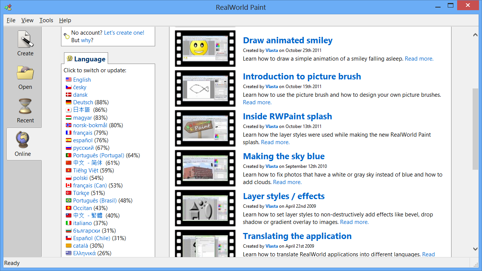Switch language to Occitan
The width and height of the screenshot is (482, 271).
pyautogui.click(x=82, y=208)
